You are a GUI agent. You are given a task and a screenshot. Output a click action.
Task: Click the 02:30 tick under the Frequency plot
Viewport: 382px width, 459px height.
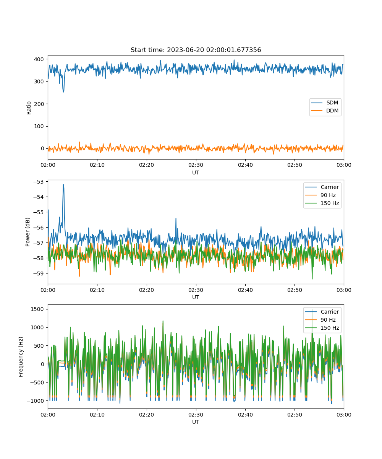196,414
